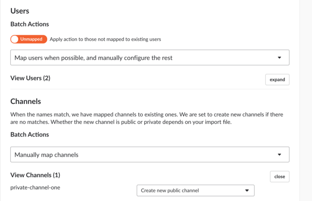Viewport: 312px width, 201px height.
Task: Toggle the Unmapped switch
Action: pyautogui.click(x=28, y=39)
